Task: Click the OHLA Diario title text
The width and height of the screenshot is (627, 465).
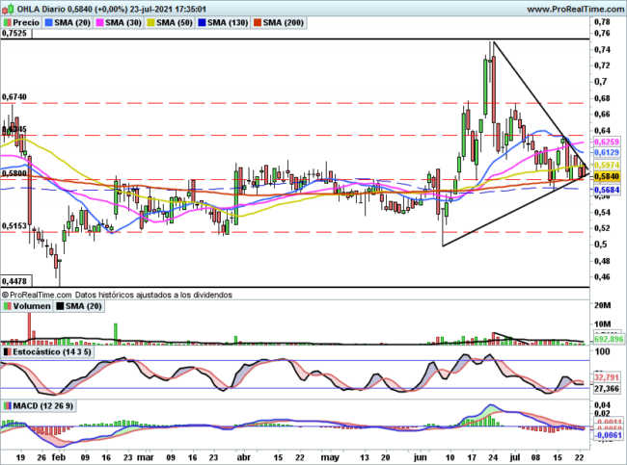Action: tap(112, 9)
